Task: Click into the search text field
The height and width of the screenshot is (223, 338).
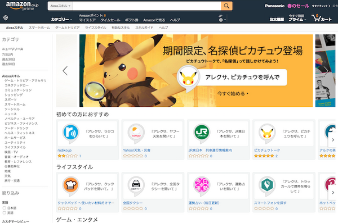Action: (x=147, y=6)
